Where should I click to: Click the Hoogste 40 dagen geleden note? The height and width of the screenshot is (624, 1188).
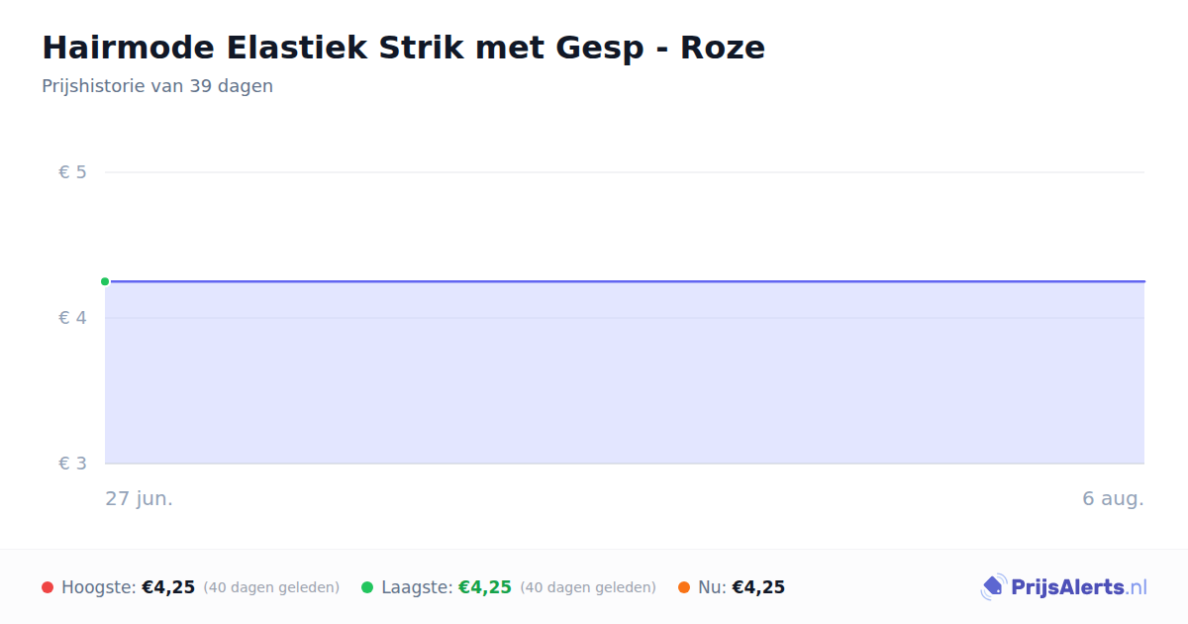271,587
